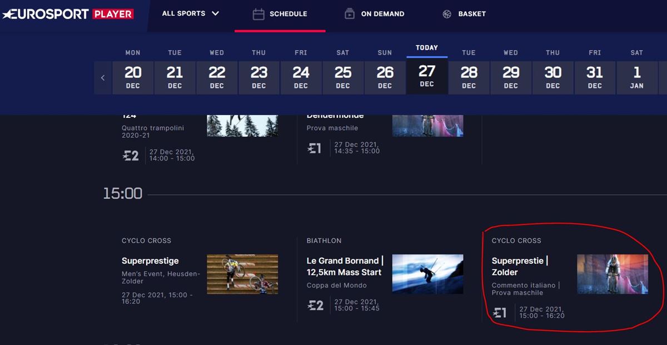667x345 pixels.
Task: Select Thursday 30 Dec
Action: 552,78
